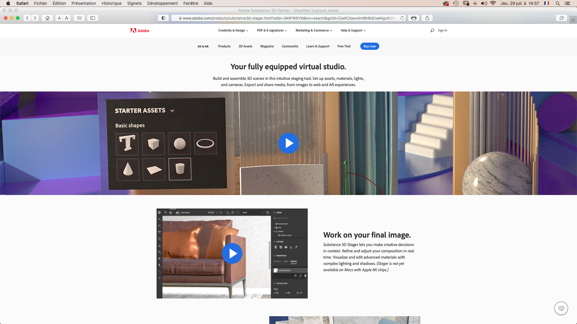Open the Safari share button
The height and width of the screenshot is (324, 577).
click(x=427, y=18)
